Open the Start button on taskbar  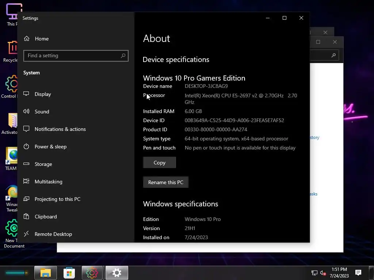pyautogui.click(x=16, y=273)
